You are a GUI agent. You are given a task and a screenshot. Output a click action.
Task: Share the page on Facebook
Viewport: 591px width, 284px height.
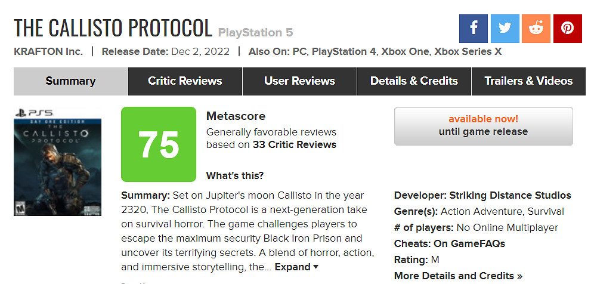click(x=474, y=29)
